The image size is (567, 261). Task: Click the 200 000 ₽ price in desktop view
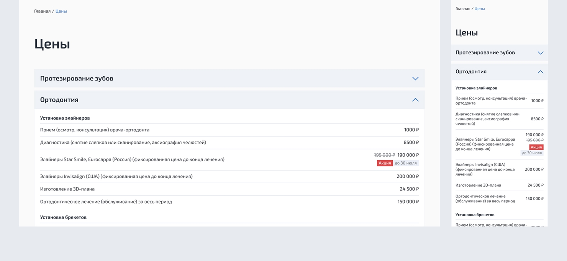[408, 177]
